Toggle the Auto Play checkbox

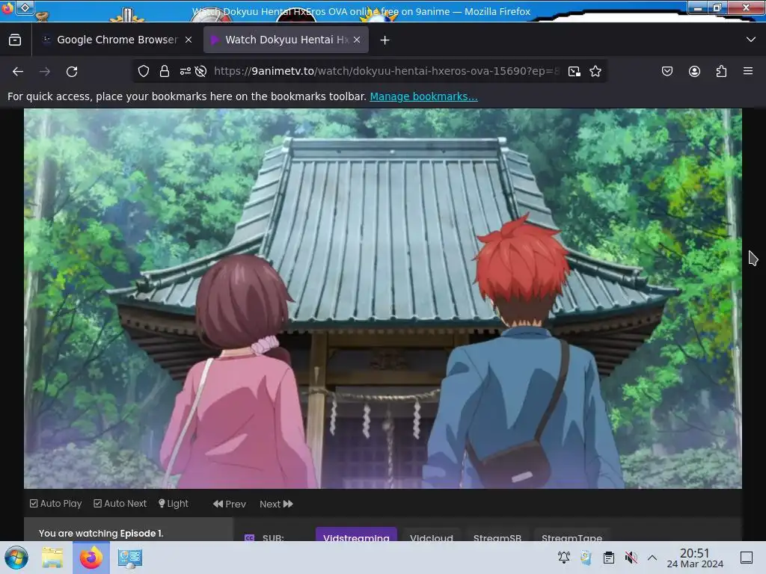point(55,504)
